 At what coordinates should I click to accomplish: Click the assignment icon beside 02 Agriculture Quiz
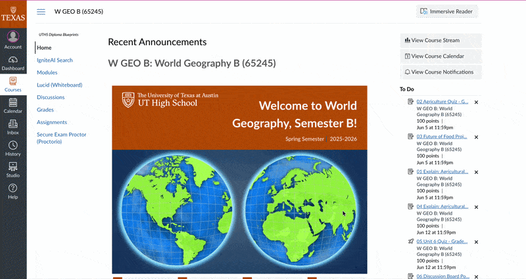pyautogui.click(x=410, y=102)
